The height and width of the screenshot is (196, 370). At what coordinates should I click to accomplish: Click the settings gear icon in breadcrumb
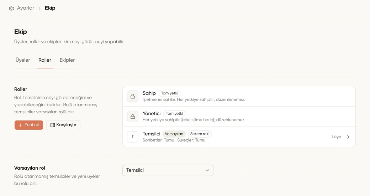(x=11, y=9)
